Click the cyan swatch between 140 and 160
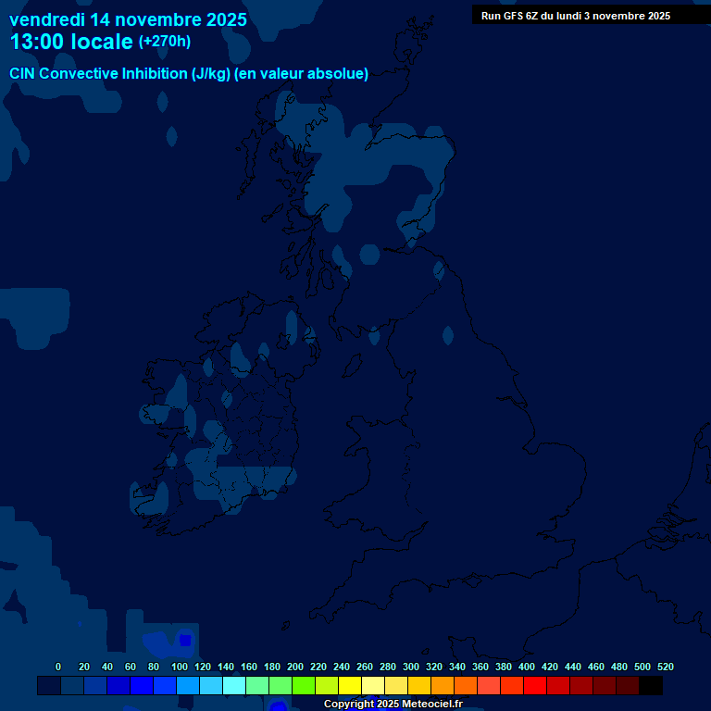The image size is (711, 711). [234, 686]
